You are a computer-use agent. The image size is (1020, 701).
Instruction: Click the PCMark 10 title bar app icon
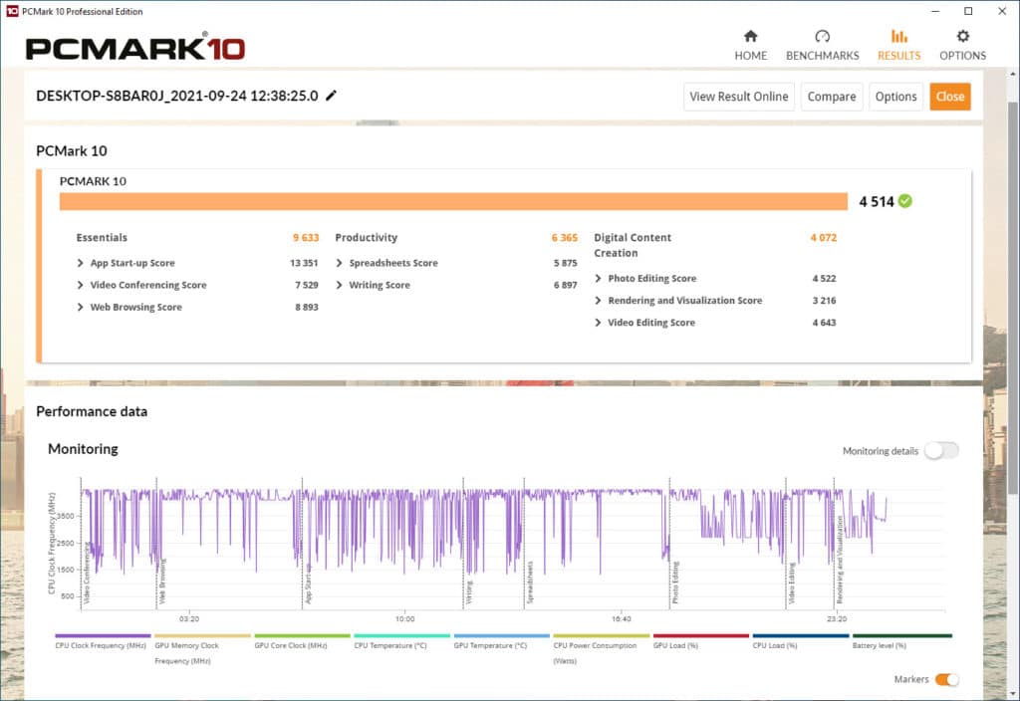click(x=12, y=11)
